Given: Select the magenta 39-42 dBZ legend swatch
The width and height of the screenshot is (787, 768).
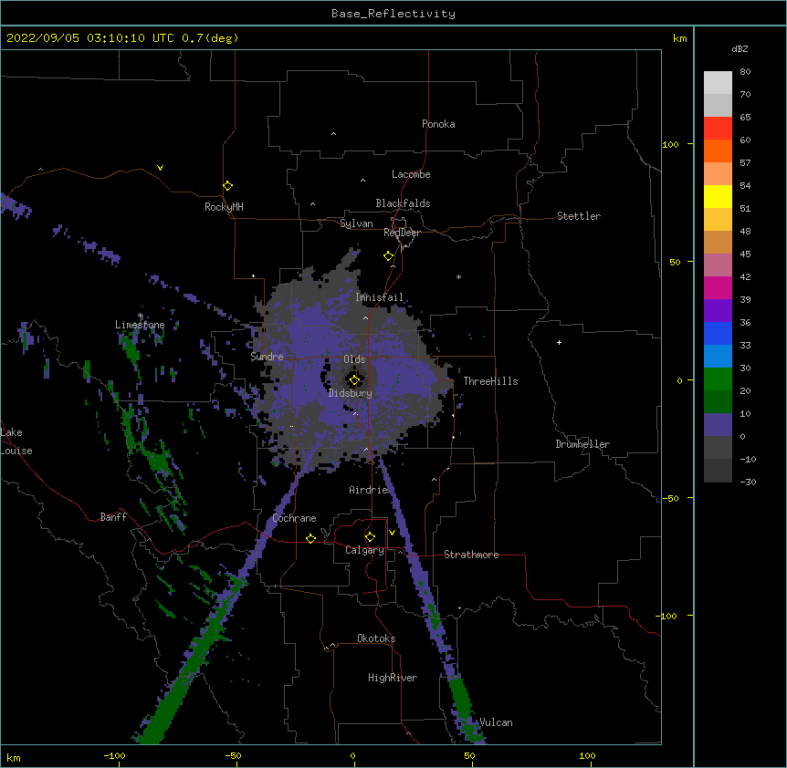Looking at the screenshot, I should 718,287.
